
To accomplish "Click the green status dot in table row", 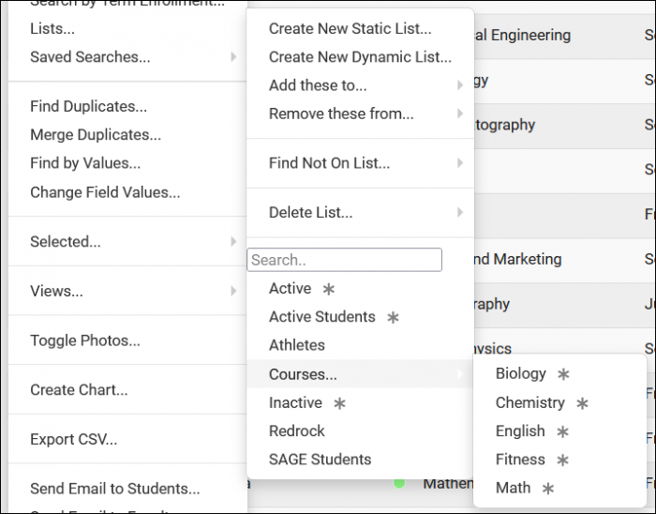I will pyautogui.click(x=399, y=484).
